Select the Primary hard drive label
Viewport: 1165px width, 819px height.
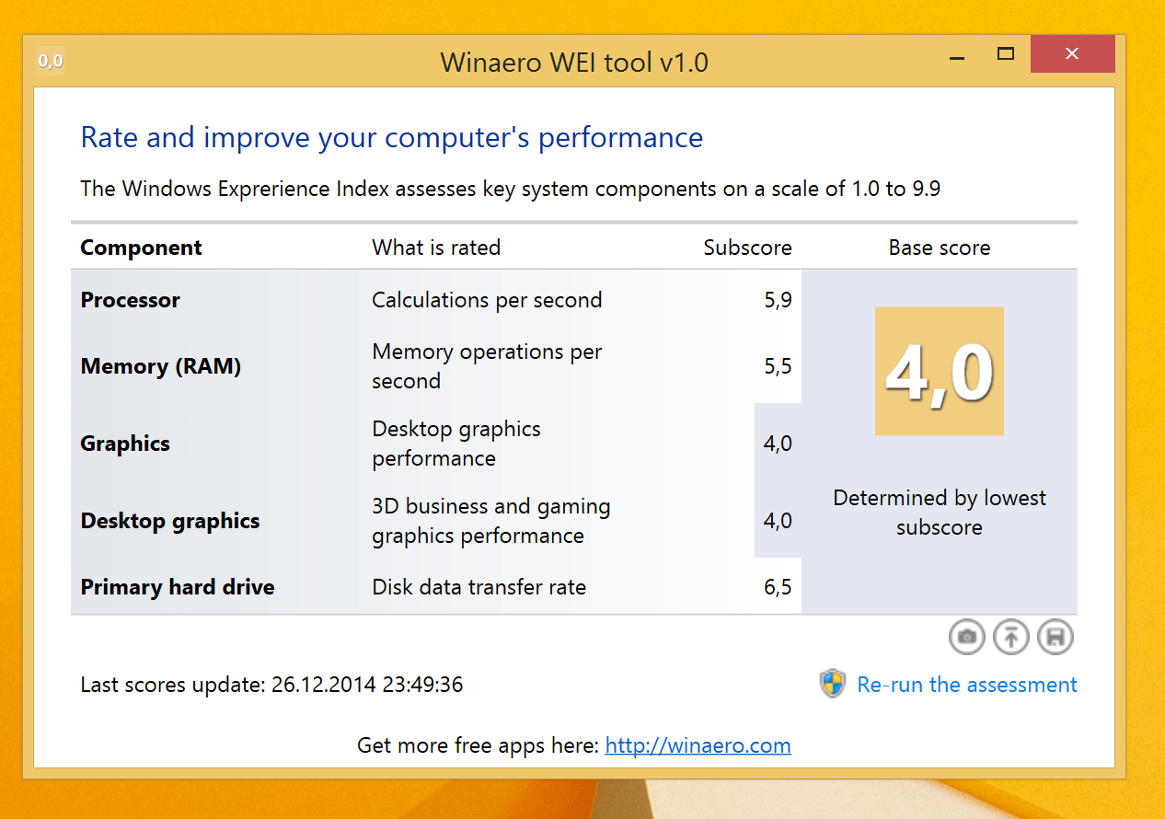coord(178,587)
